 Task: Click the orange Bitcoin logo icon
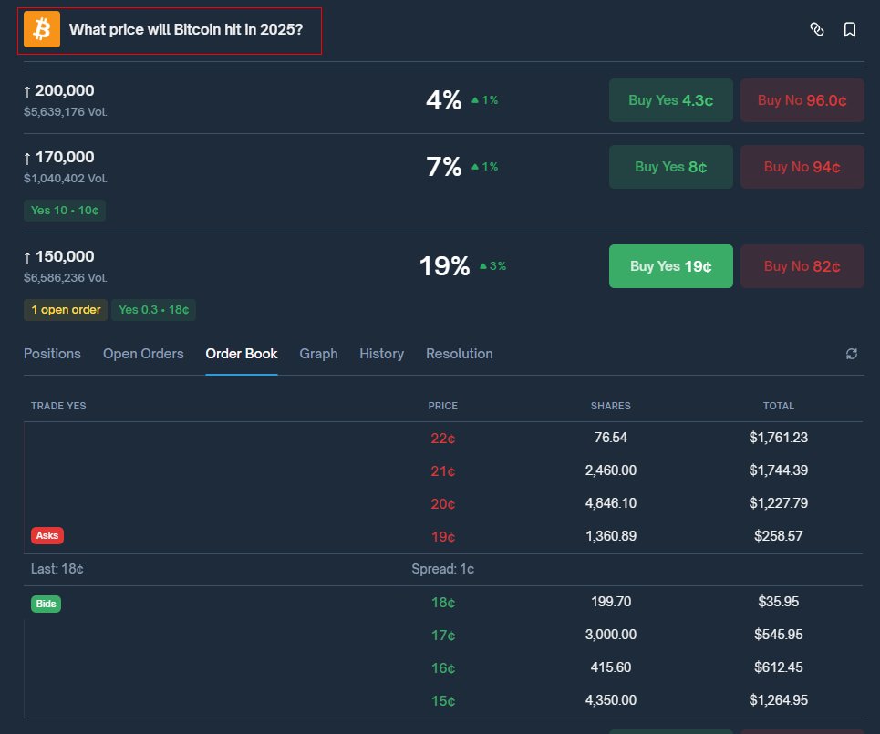pos(42,29)
